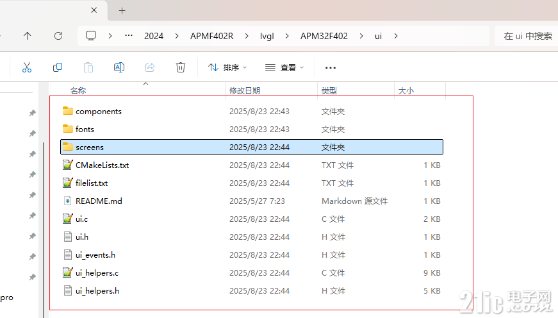Image resolution: width=558 pixels, height=318 pixels.
Task: Select ui.c file name
Action: click(x=81, y=219)
